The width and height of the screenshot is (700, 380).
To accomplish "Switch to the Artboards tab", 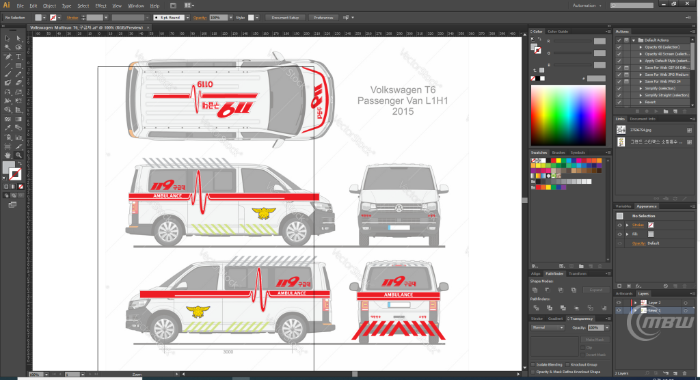I will click(624, 294).
